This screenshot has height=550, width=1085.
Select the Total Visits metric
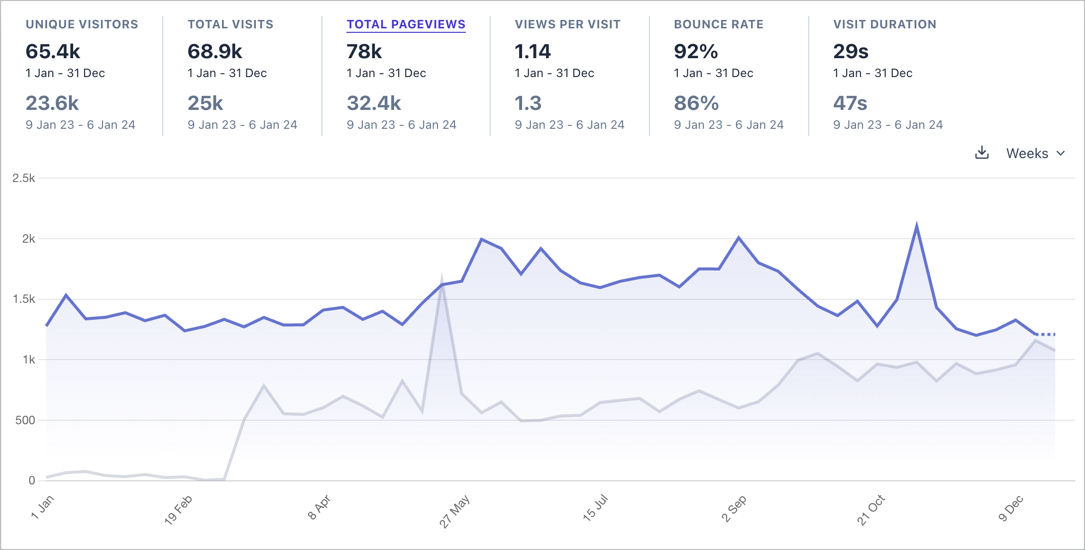point(230,24)
